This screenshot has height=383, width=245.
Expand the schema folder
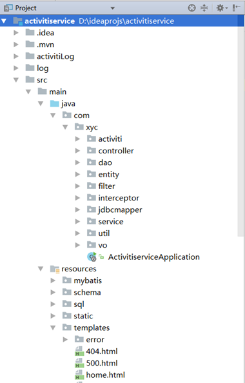(53, 292)
